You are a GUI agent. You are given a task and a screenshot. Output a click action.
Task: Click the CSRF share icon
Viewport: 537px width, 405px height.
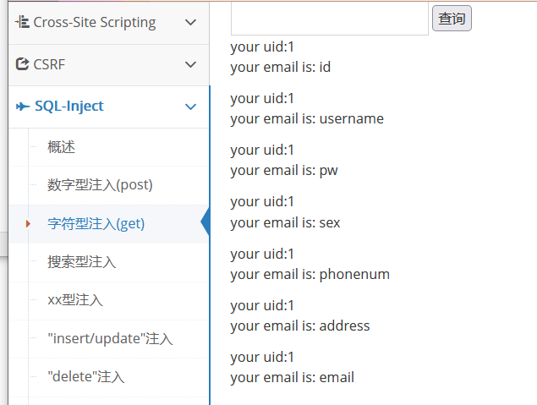(x=22, y=64)
